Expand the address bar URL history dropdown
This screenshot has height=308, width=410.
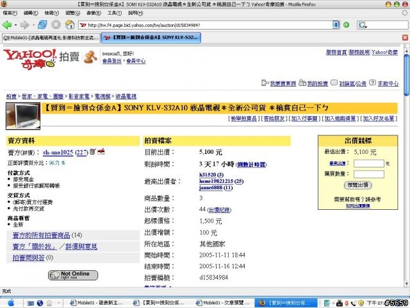(336, 25)
